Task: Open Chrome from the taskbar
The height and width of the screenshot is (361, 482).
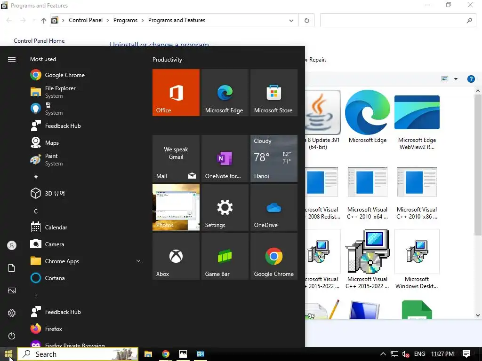Action: pos(165,354)
